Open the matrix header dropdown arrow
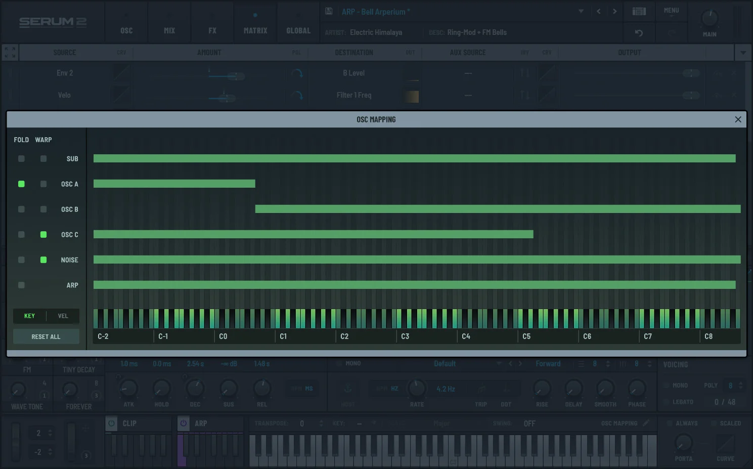The image size is (753, 469). point(743,53)
